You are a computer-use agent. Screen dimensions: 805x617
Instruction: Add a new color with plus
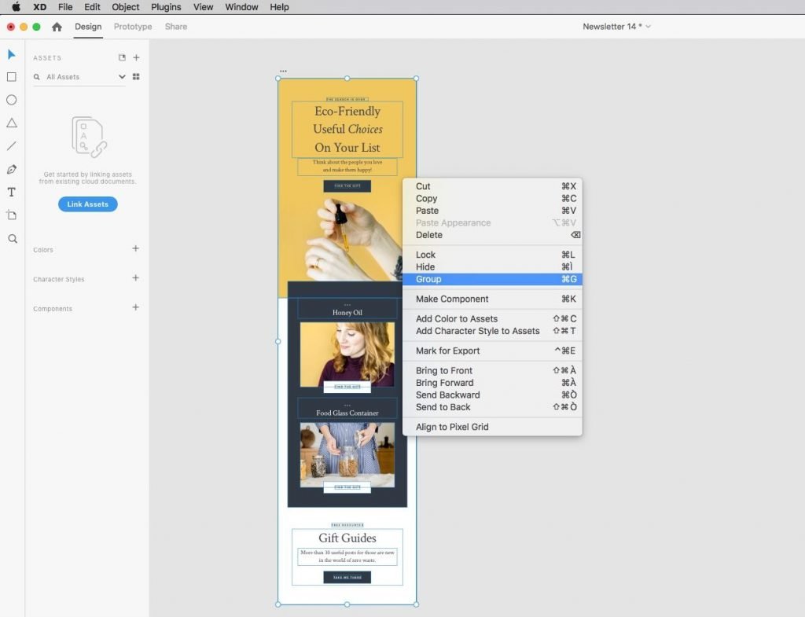pos(135,248)
